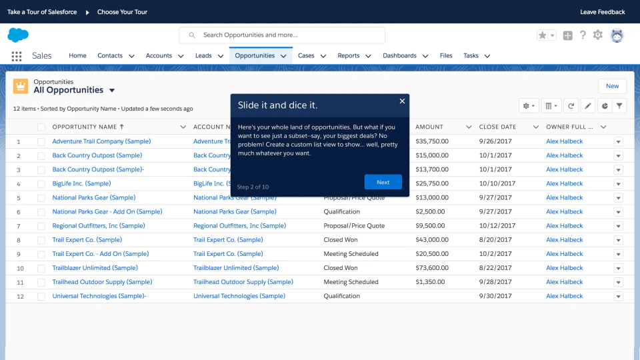Open the Accounts tab chevron menu
The width and height of the screenshot is (640, 360).
coord(181,56)
